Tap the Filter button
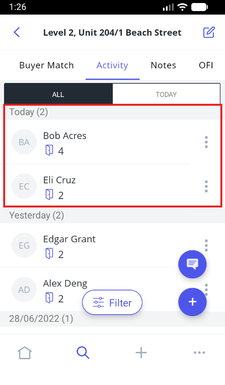 click(112, 302)
